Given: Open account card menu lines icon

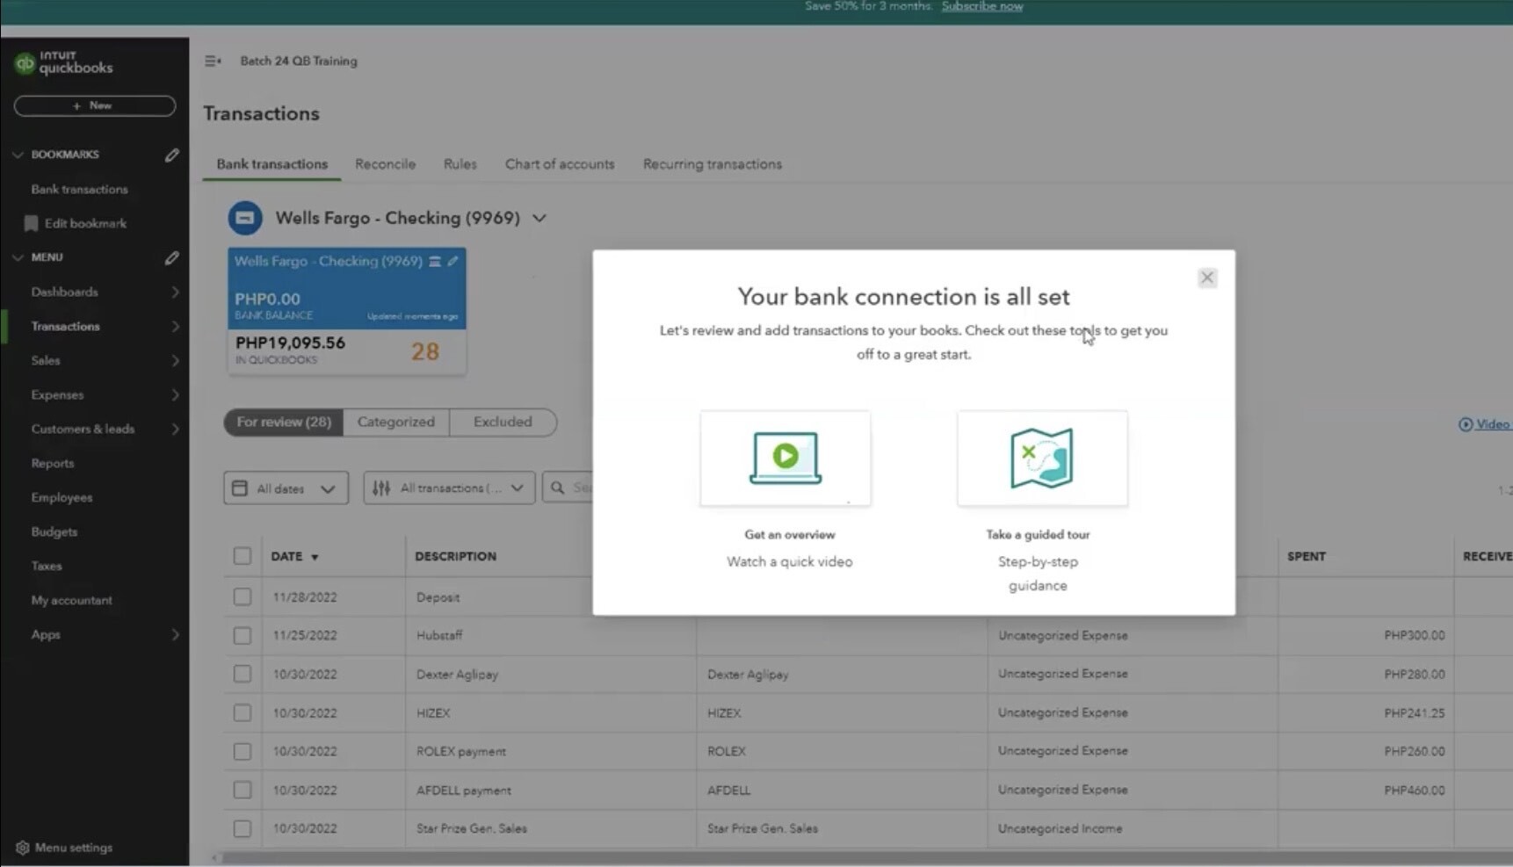Looking at the screenshot, I should click(x=435, y=261).
